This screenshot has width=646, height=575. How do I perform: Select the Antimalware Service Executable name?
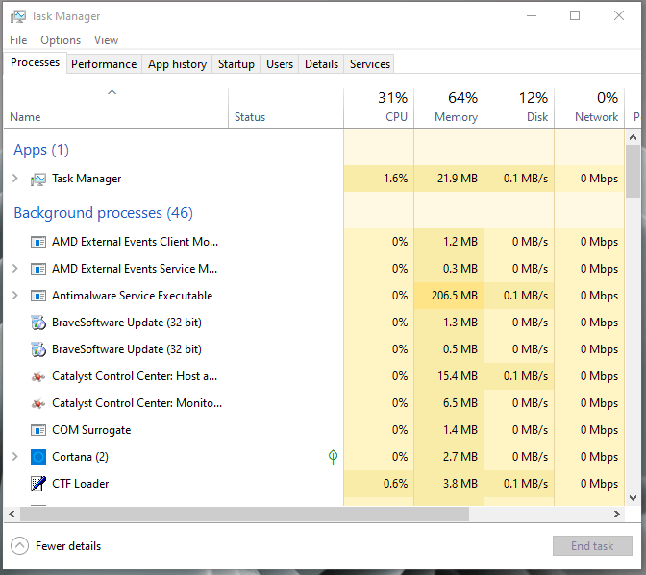(x=133, y=296)
